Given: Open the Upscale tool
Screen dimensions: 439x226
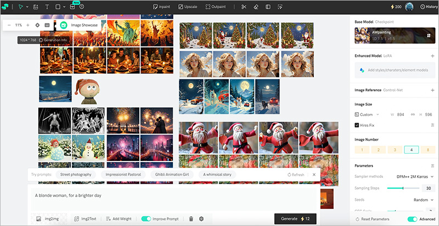Looking at the screenshot, I should click(188, 7).
